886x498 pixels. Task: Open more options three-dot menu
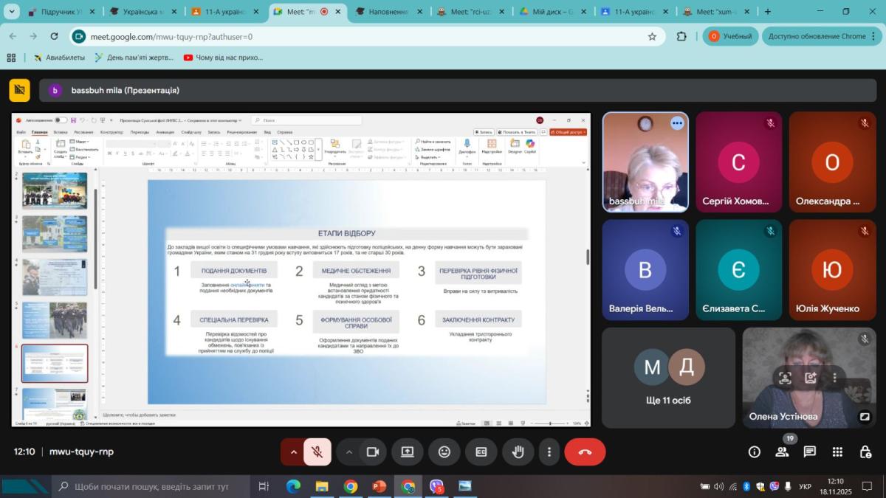[549, 452]
